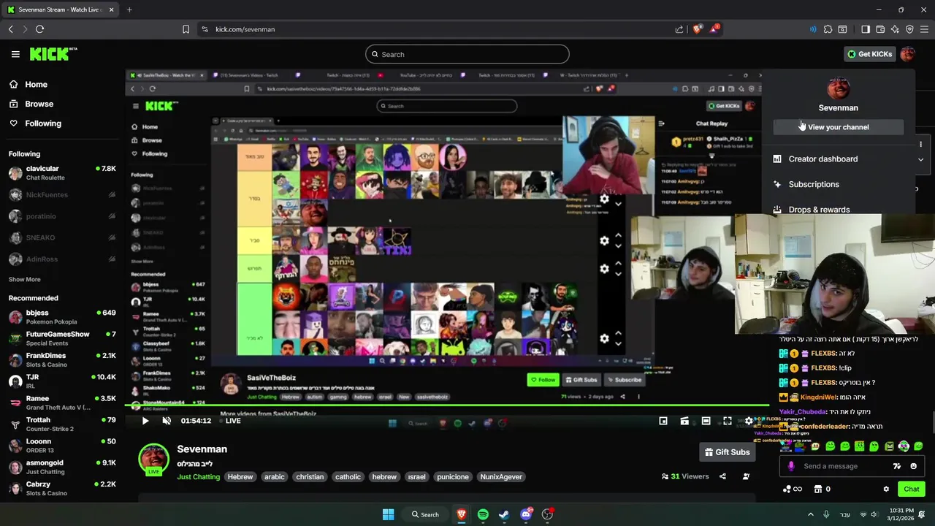Open Ramee recommended channel
Viewport: 935px width, 526px height.
[x=61, y=403]
